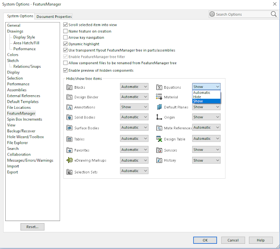This screenshot has height=249, width=280.
Task: Open the Blocks visibility dropdown
Action: pos(134,86)
